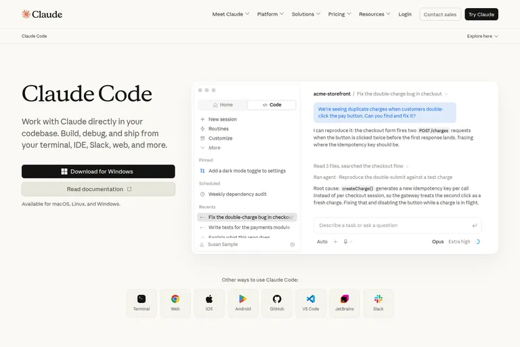Click the Windows logo in the download button

(64, 171)
